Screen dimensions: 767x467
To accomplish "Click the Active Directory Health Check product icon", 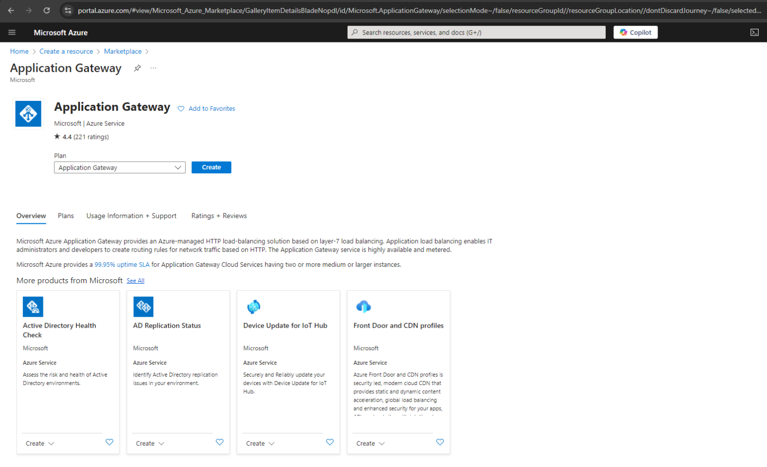I will coord(33,306).
